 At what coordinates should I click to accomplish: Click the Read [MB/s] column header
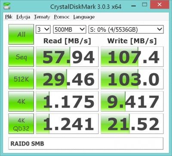tap(67, 41)
